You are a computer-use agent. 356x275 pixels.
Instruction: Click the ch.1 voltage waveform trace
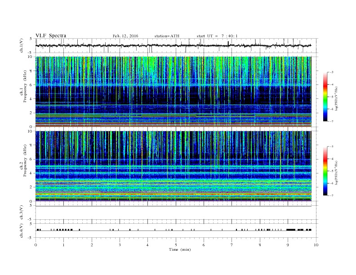[x=173, y=45]
